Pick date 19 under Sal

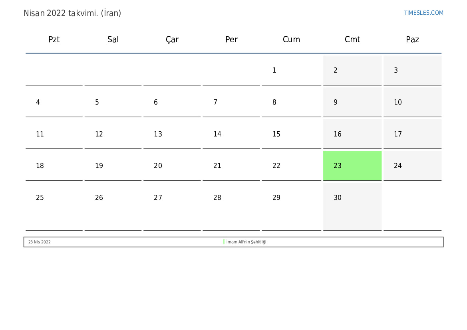[x=99, y=166]
